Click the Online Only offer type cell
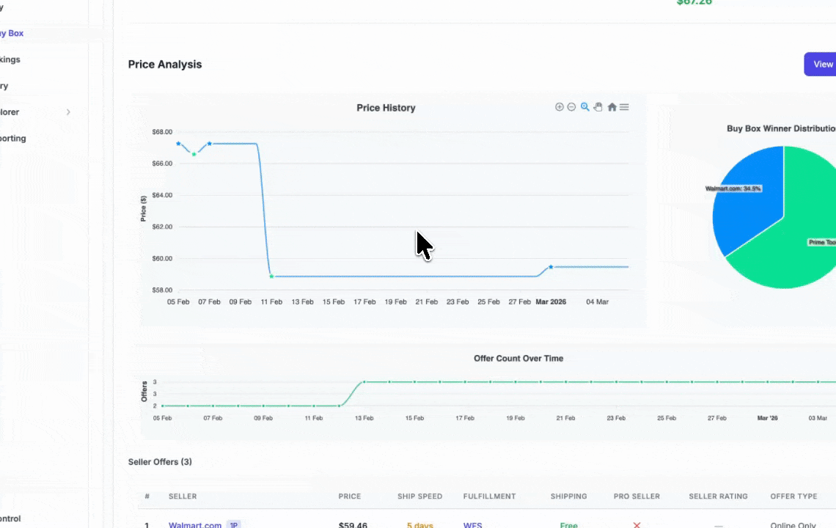Screen dimensions: 836x528 pos(793,525)
